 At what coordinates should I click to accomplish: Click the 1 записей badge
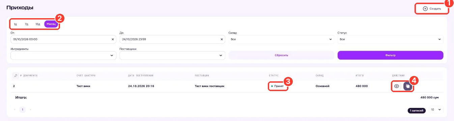417,110
